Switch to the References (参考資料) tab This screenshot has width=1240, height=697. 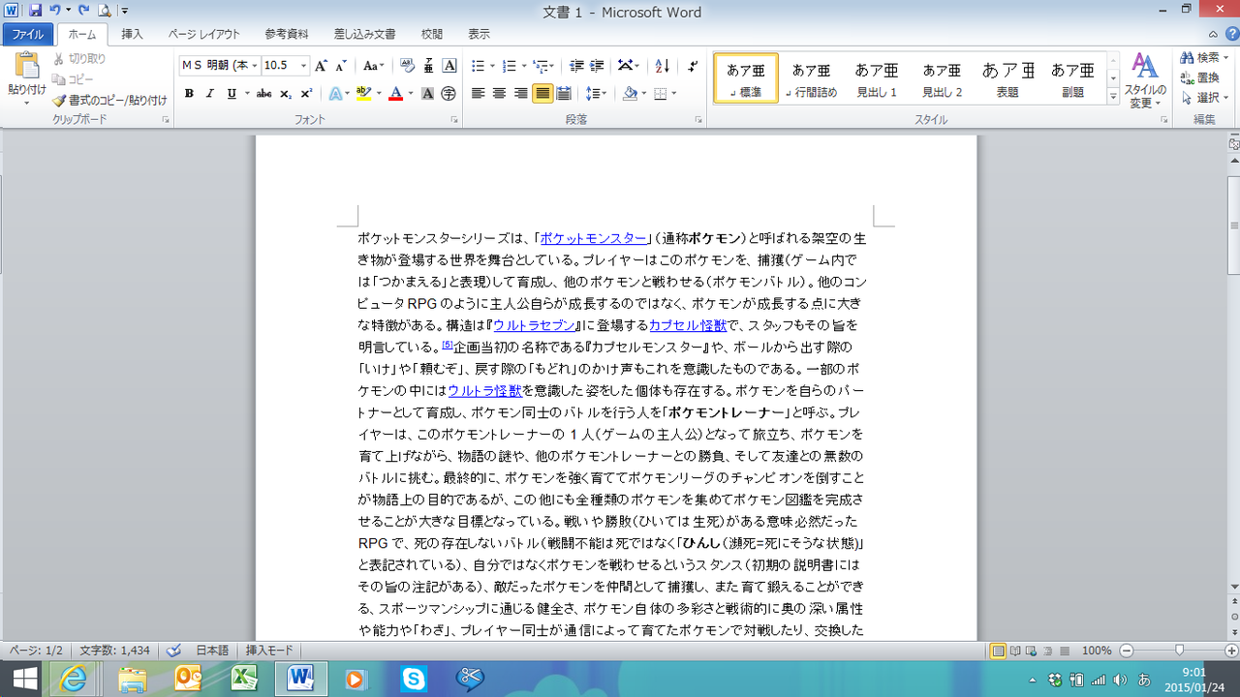287,34
